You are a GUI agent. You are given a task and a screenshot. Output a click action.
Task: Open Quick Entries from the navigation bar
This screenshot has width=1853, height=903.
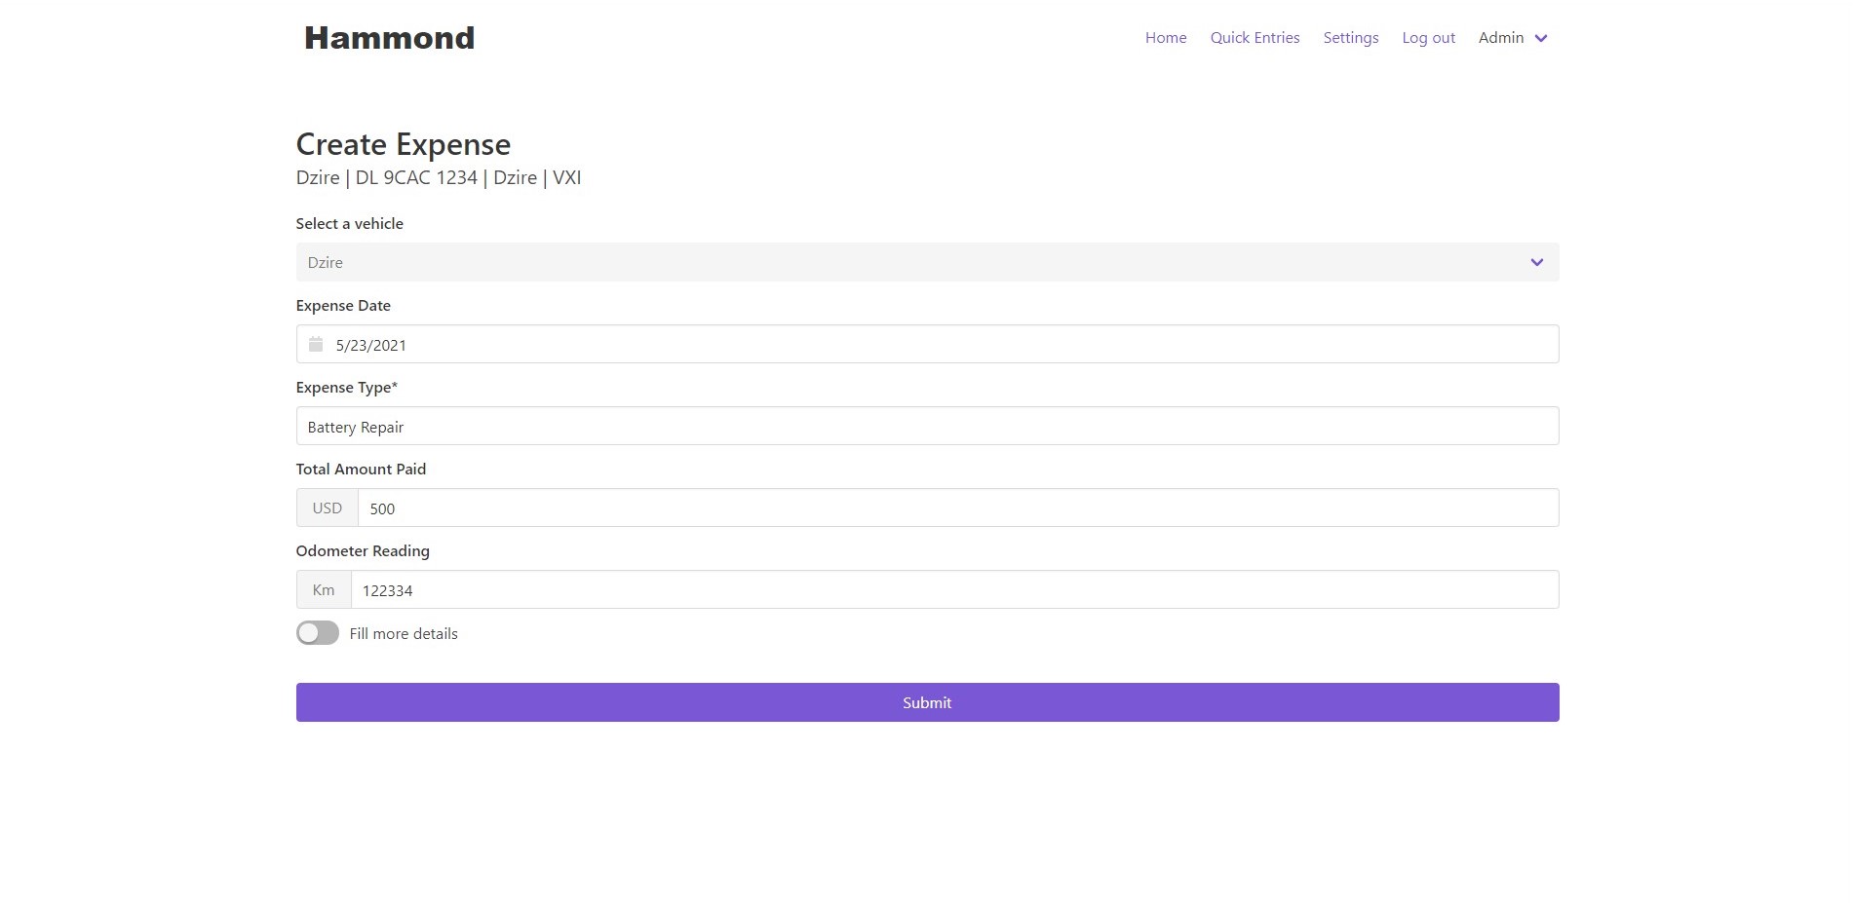point(1255,38)
